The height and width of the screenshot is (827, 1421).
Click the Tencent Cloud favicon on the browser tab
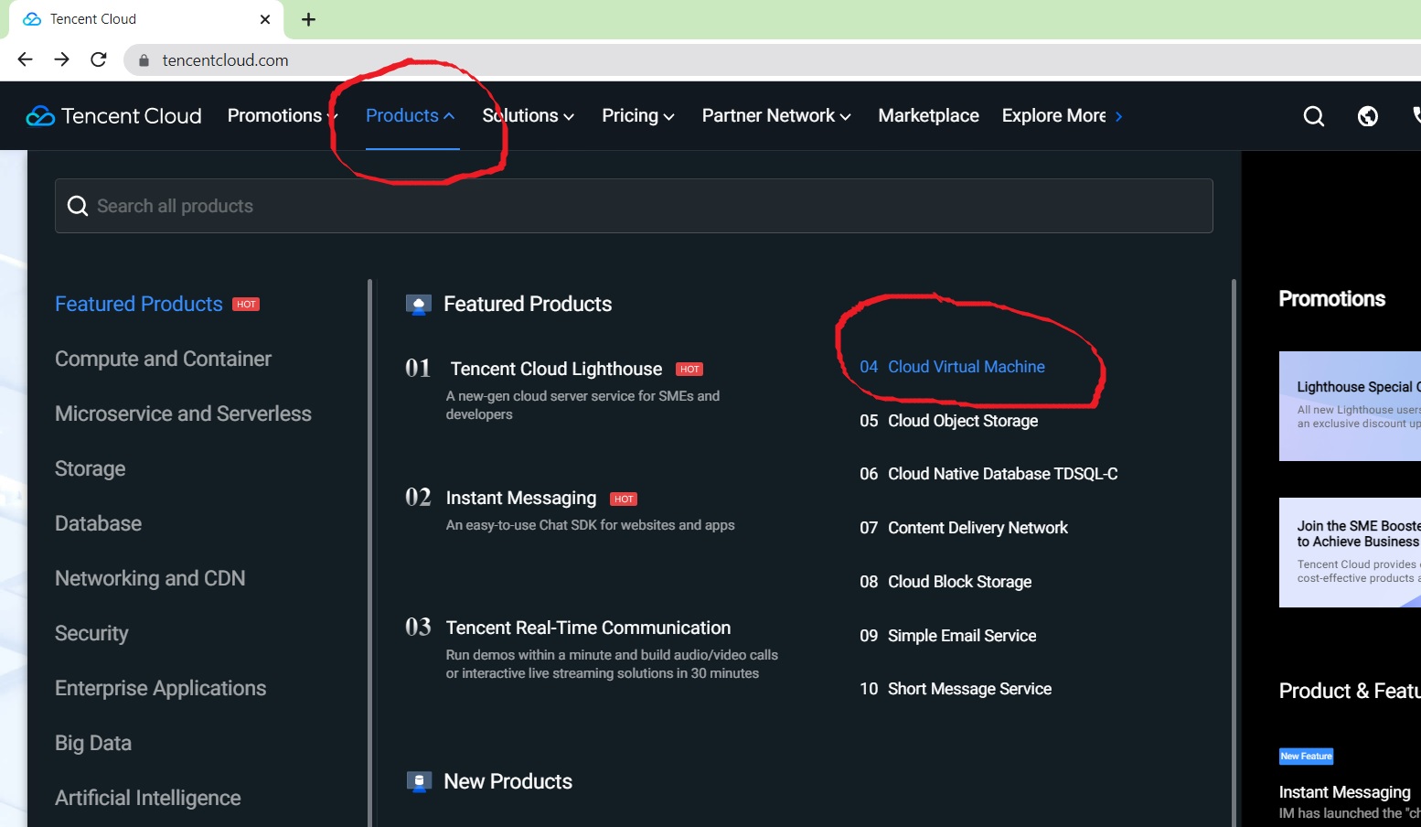(x=31, y=18)
